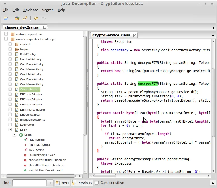Expand the CryptoService class node
This screenshot has width=217, height=188.
pyautogui.click(x=10, y=89)
